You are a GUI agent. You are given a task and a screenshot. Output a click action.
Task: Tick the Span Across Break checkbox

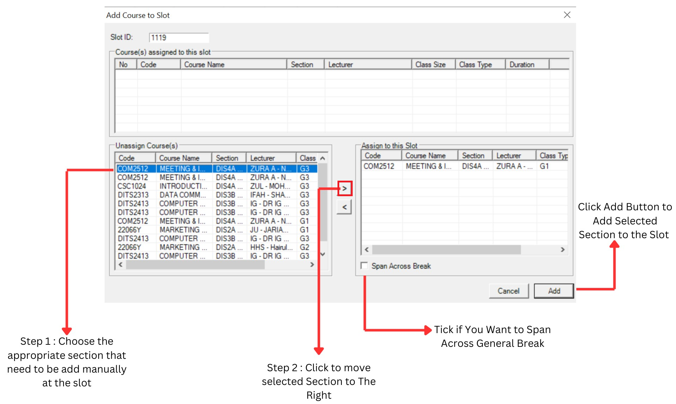364,266
